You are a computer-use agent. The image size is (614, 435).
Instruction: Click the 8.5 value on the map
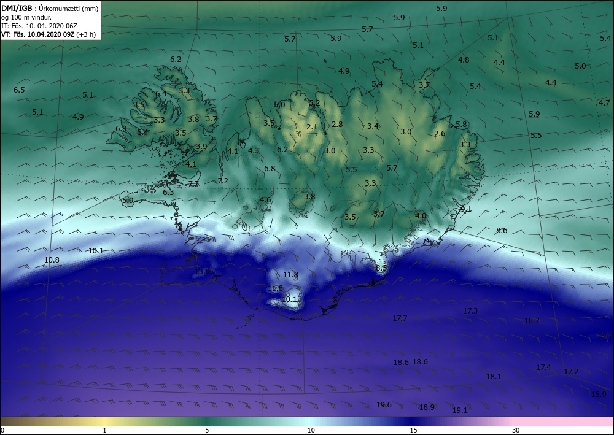point(381,268)
